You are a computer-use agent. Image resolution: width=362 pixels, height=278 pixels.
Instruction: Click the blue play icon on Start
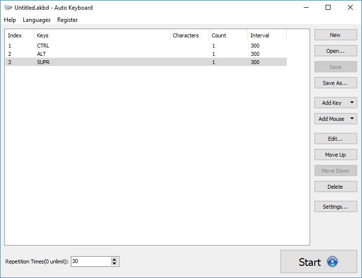[332, 262]
